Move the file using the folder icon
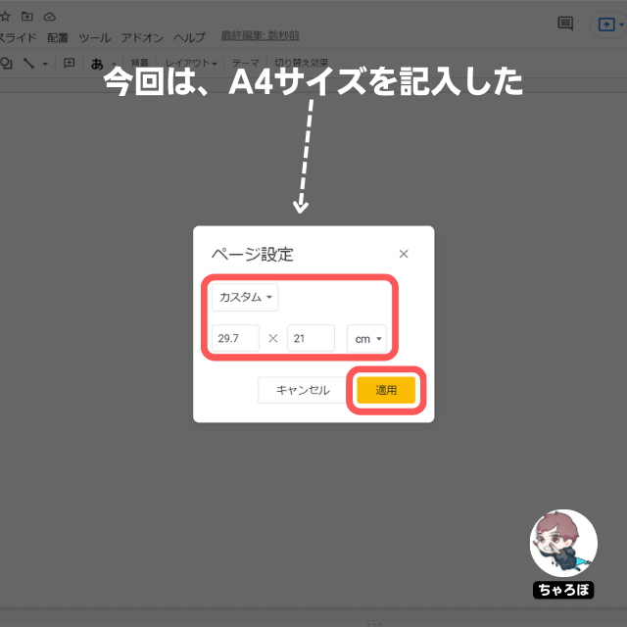The image size is (627, 627). coord(27,17)
